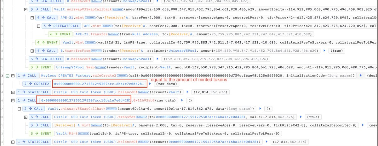Image resolution: width=378 pixels, height=146 pixels.
Task: Collapse the Keyless CREATE2 Factory.safeCreate2 call
Action: click(13, 76)
